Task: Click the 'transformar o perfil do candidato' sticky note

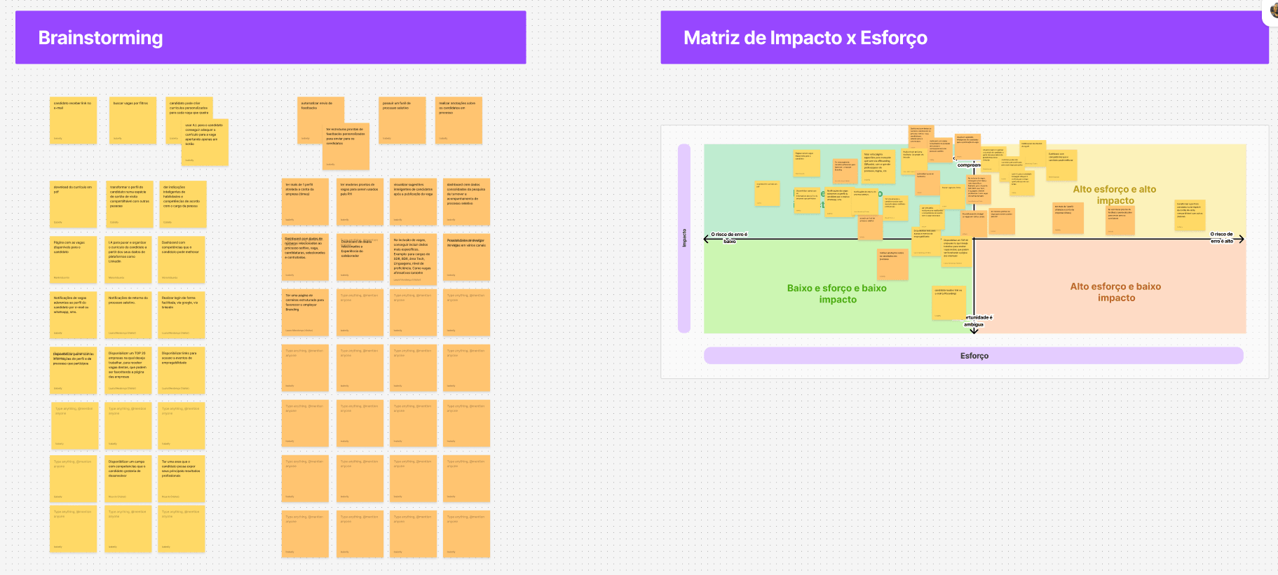Action: click(130, 205)
